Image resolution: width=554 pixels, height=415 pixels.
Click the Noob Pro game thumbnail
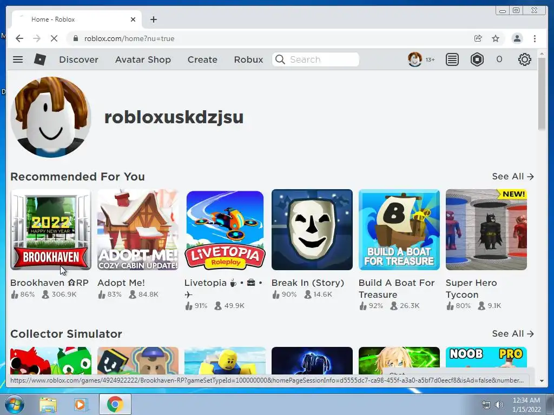tap(486, 360)
